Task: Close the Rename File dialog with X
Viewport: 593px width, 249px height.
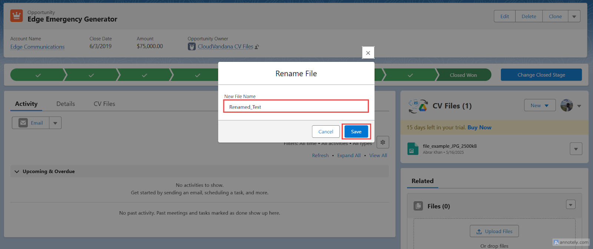Action: (x=368, y=53)
